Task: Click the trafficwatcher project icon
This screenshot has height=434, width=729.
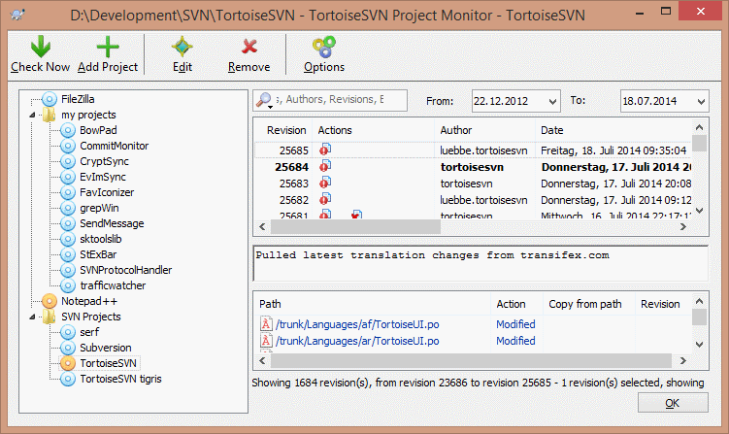Action: click(x=68, y=285)
